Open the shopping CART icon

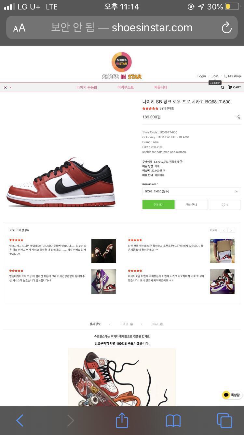[x=235, y=87]
